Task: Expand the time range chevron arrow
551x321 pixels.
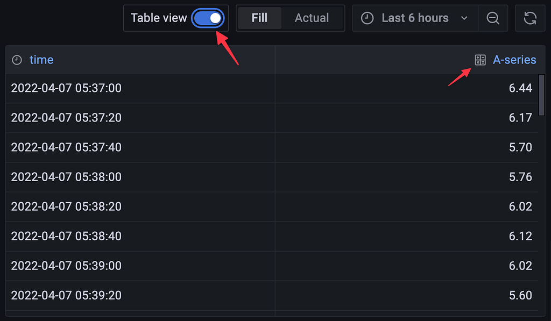Action: [x=464, y=18]
